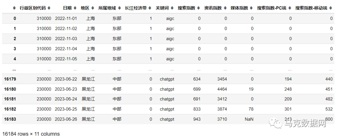The width and height of the screenshot is (337, 138).
Task: Click sort arrows next to 长江经济带
Action: point(150,8)
